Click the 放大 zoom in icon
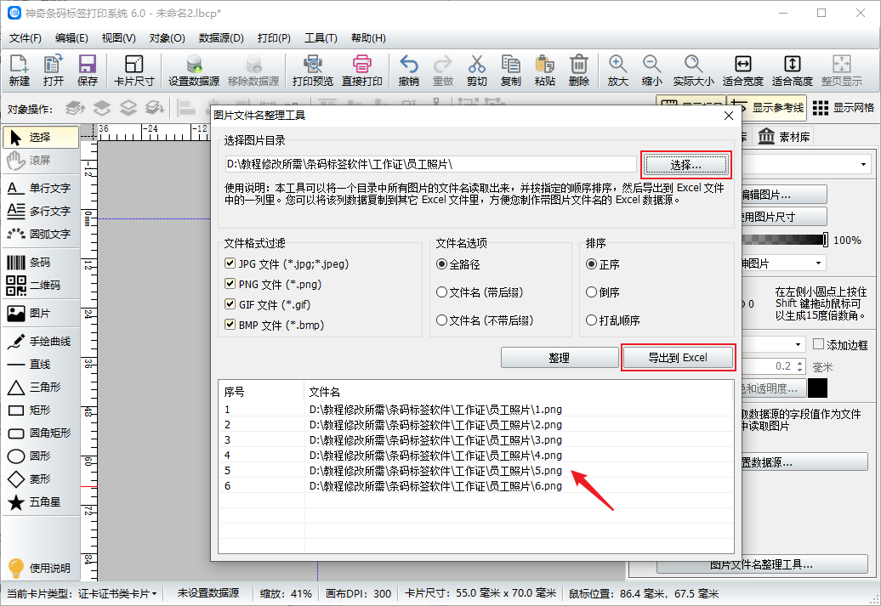881x606 pixels. click(x=618, y=70)
